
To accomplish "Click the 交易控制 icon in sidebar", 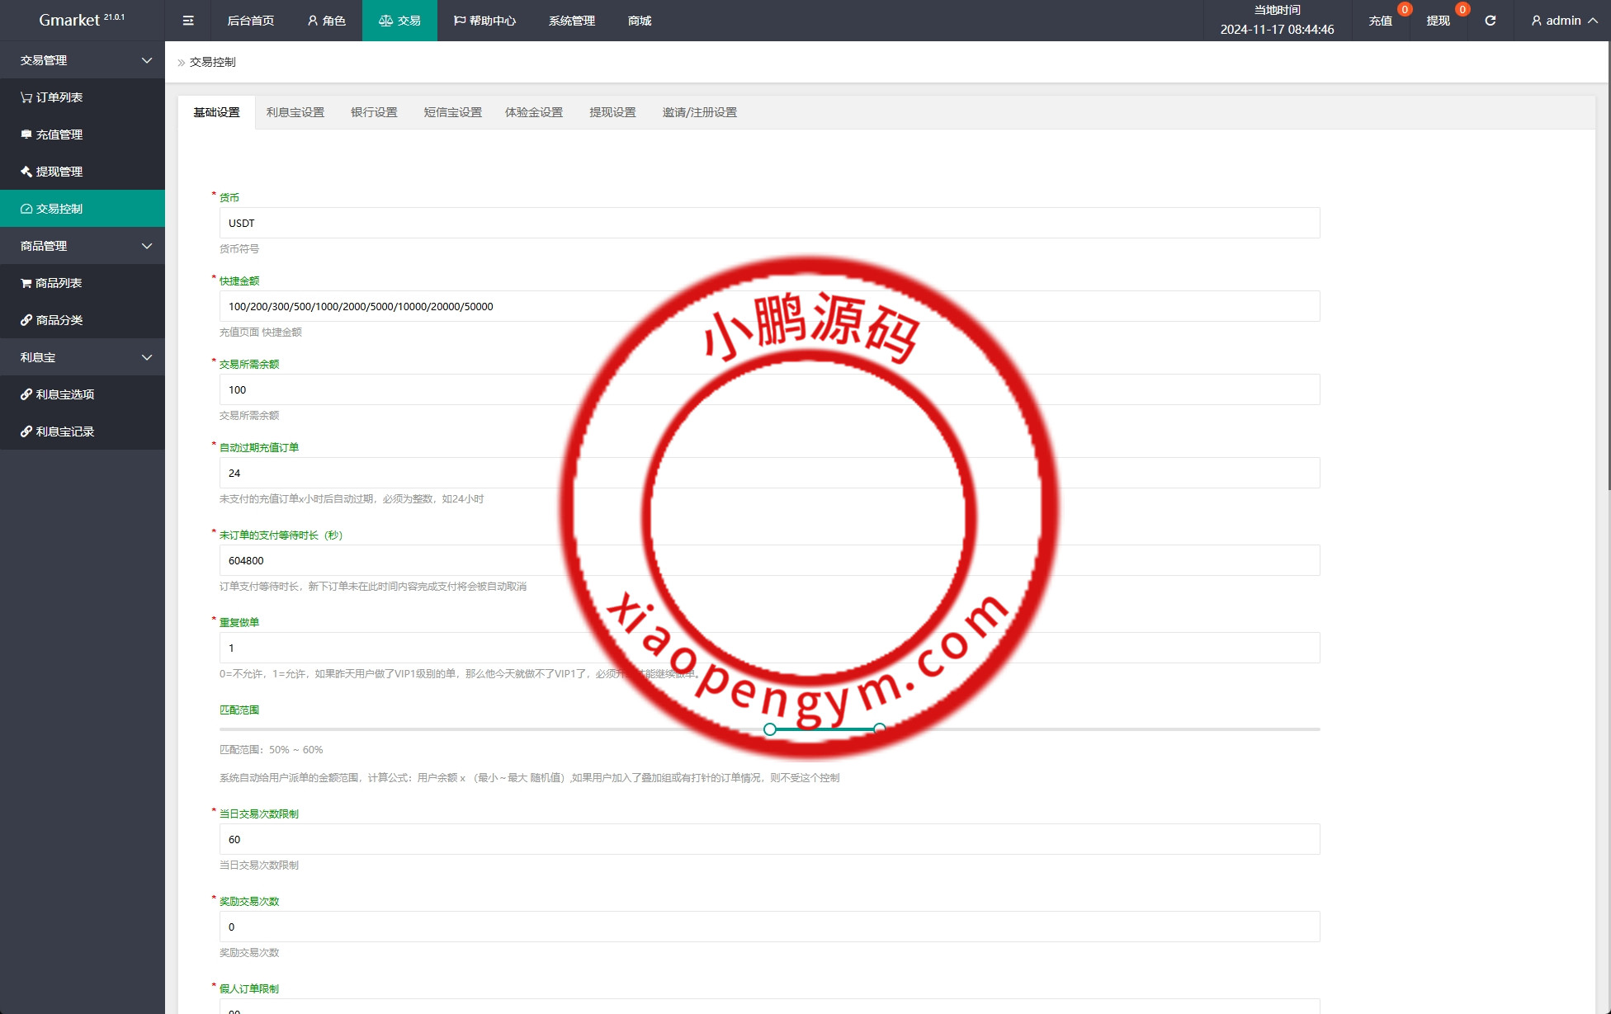I will (26, 208).
